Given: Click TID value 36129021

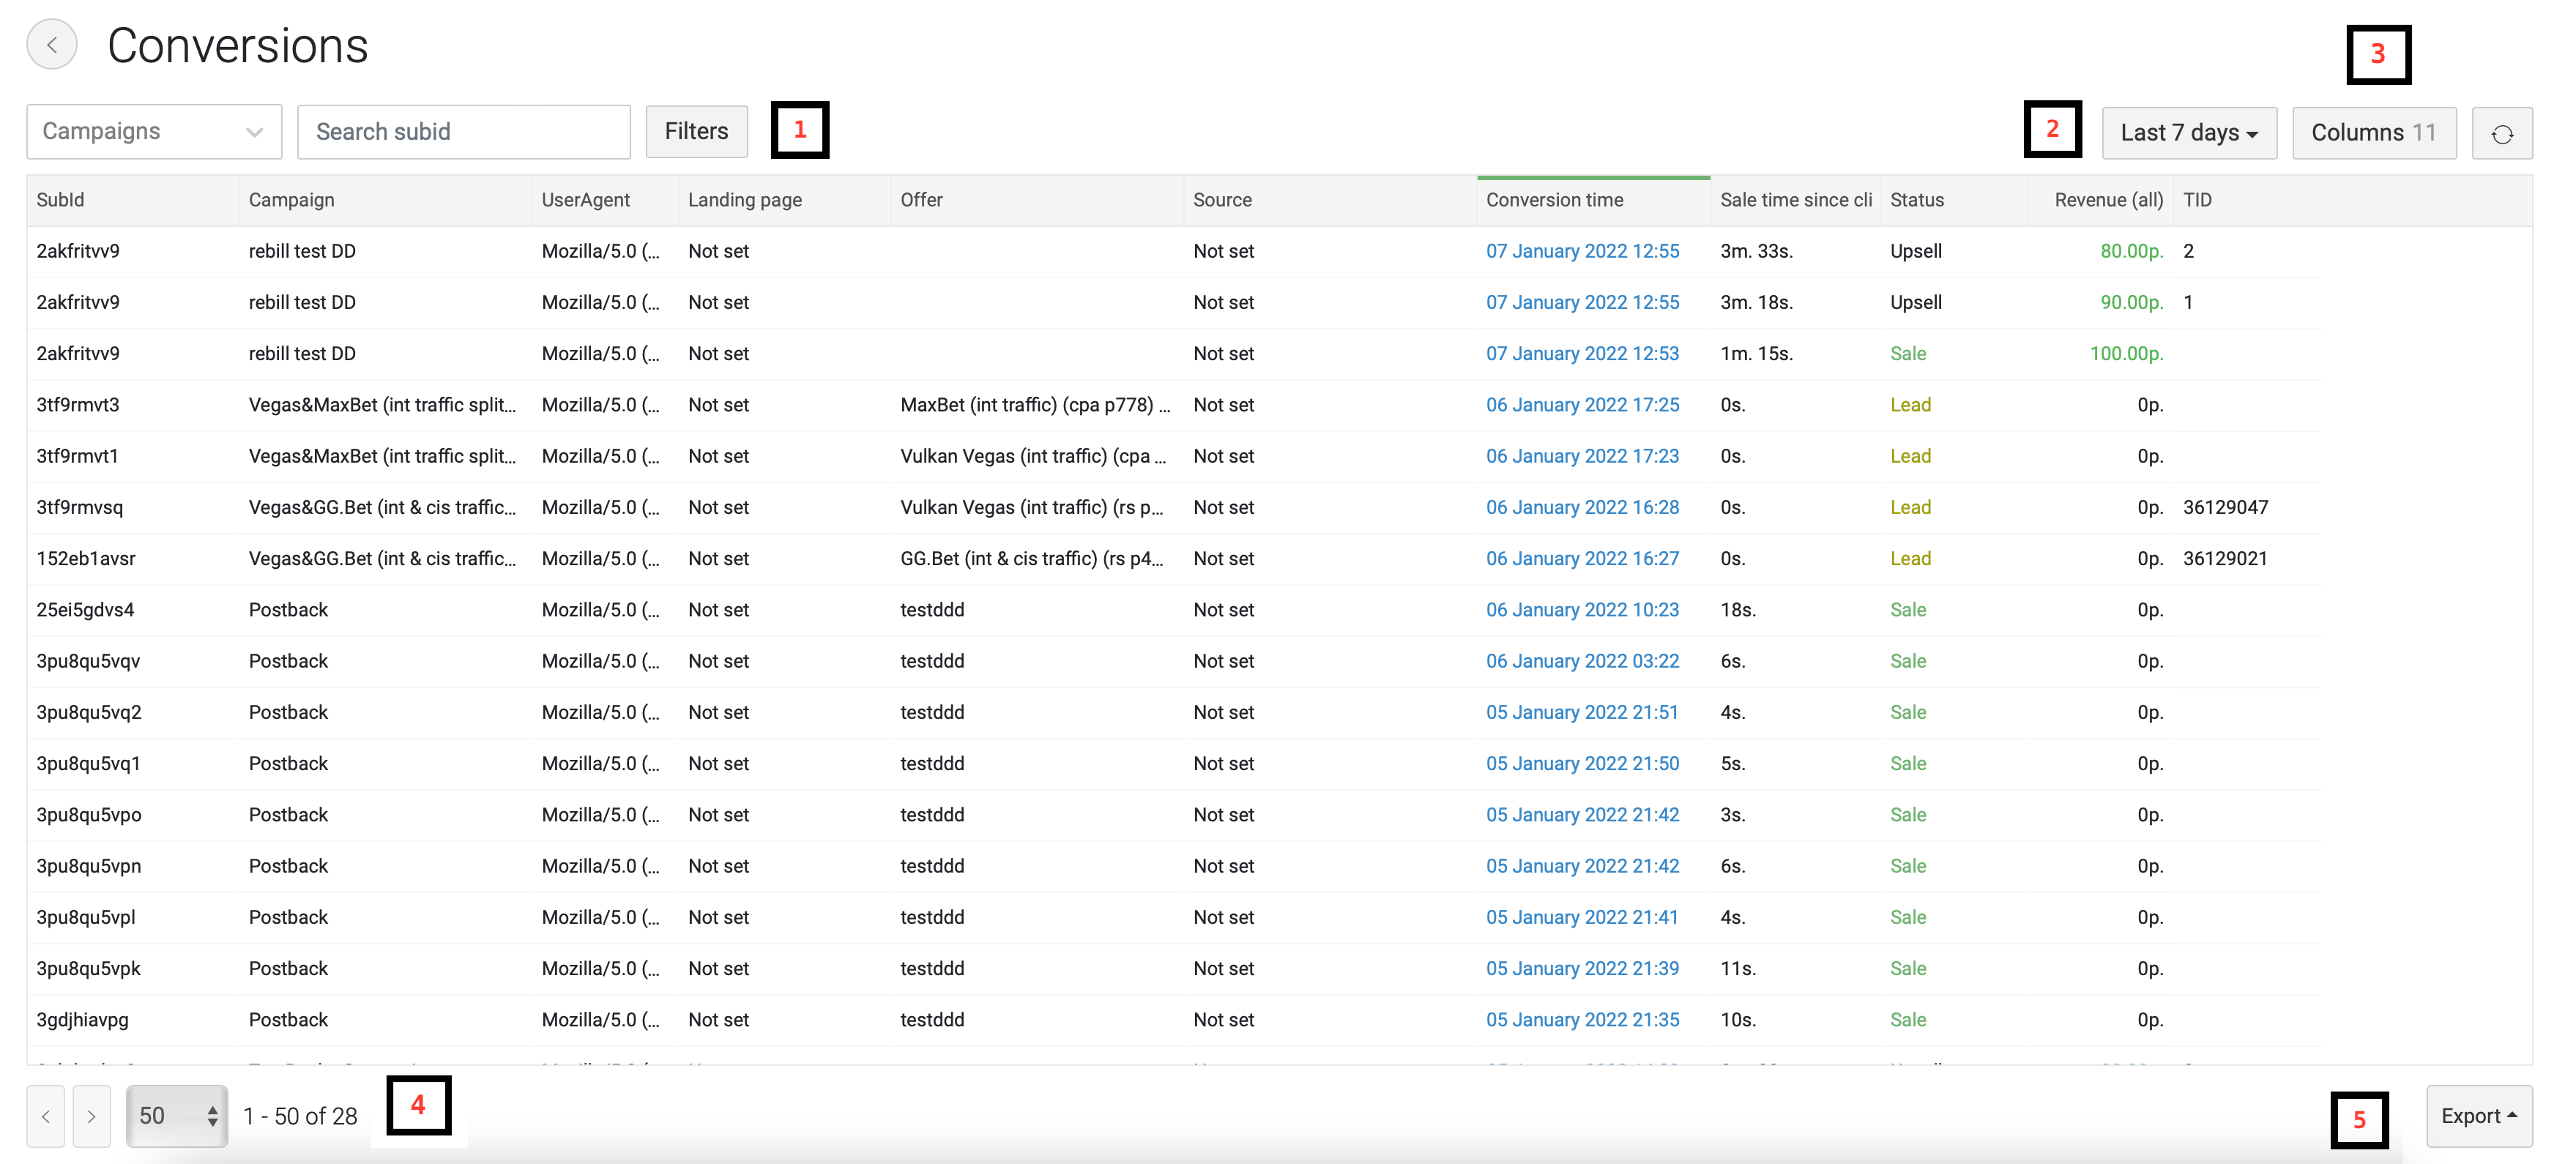Looking at the screenshot, I should click(x=2225, y=559).
